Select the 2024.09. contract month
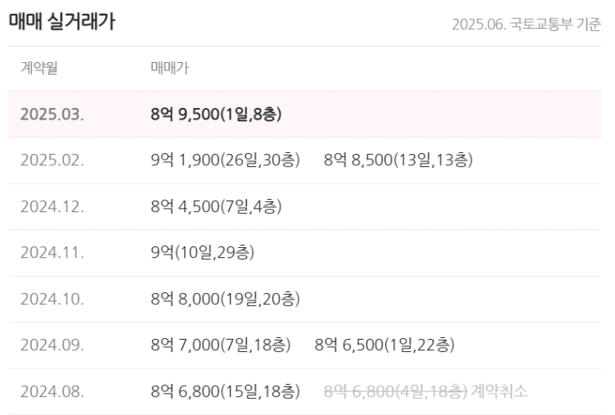 click(52, 345)
